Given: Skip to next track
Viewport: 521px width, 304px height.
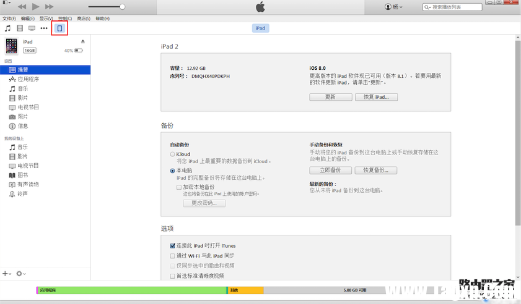Looking at the screenshot, I should [x=49, y=7].
